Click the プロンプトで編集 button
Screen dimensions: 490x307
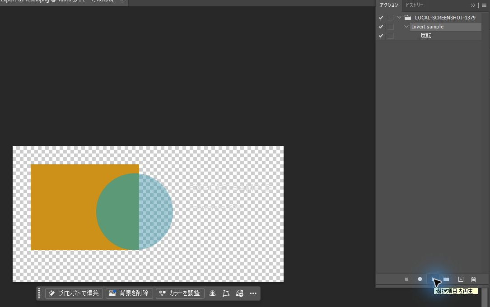74,293
